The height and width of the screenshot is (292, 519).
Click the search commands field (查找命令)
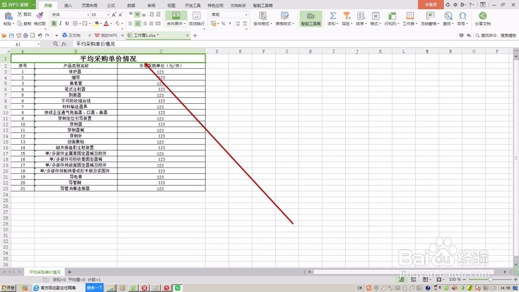click(x=496, y=36)
